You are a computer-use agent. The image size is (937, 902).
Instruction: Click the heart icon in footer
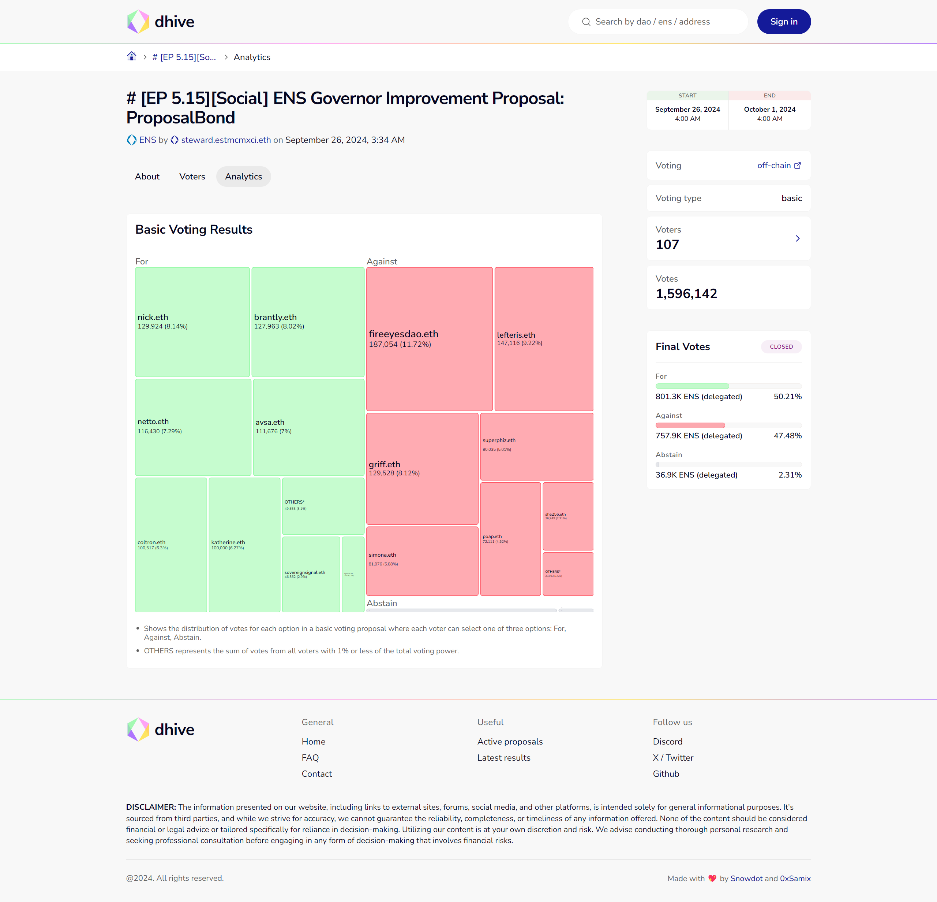tap(712, 879)
